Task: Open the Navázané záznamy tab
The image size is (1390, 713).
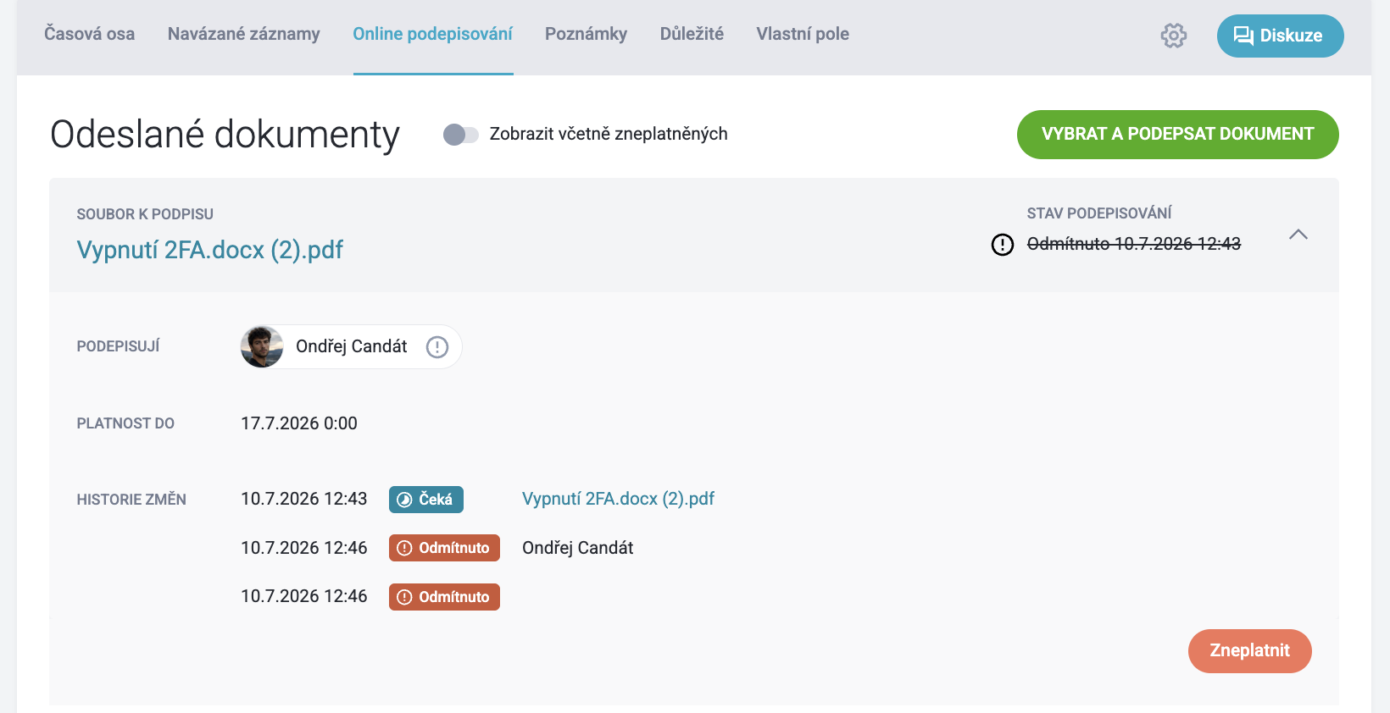Action: [x=244, y=34]
